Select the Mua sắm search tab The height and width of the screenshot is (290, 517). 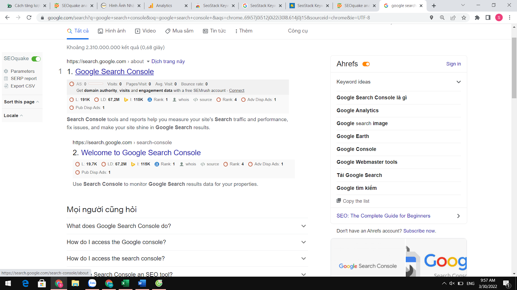179,31
